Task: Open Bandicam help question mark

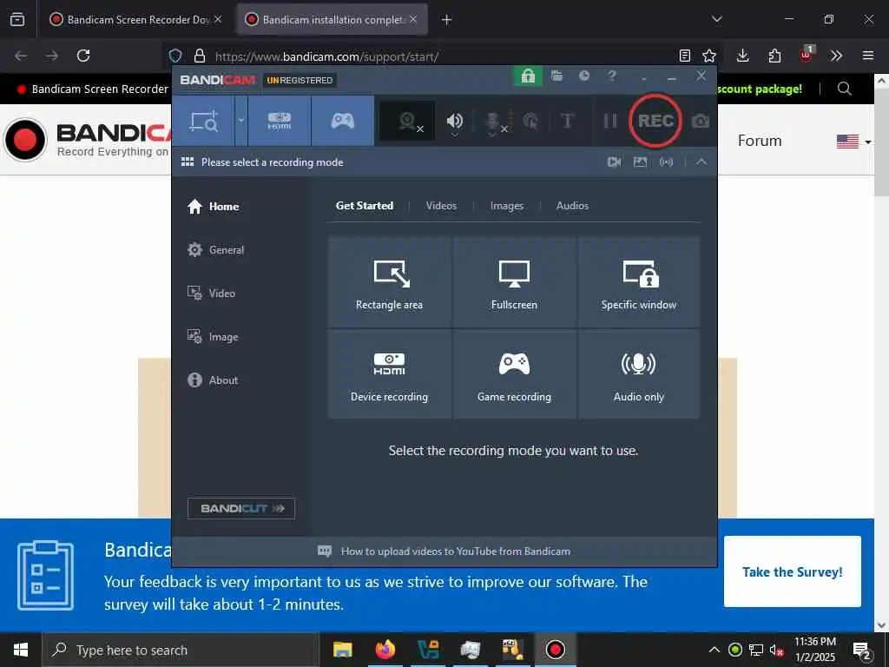Action: tap(612, 76)
